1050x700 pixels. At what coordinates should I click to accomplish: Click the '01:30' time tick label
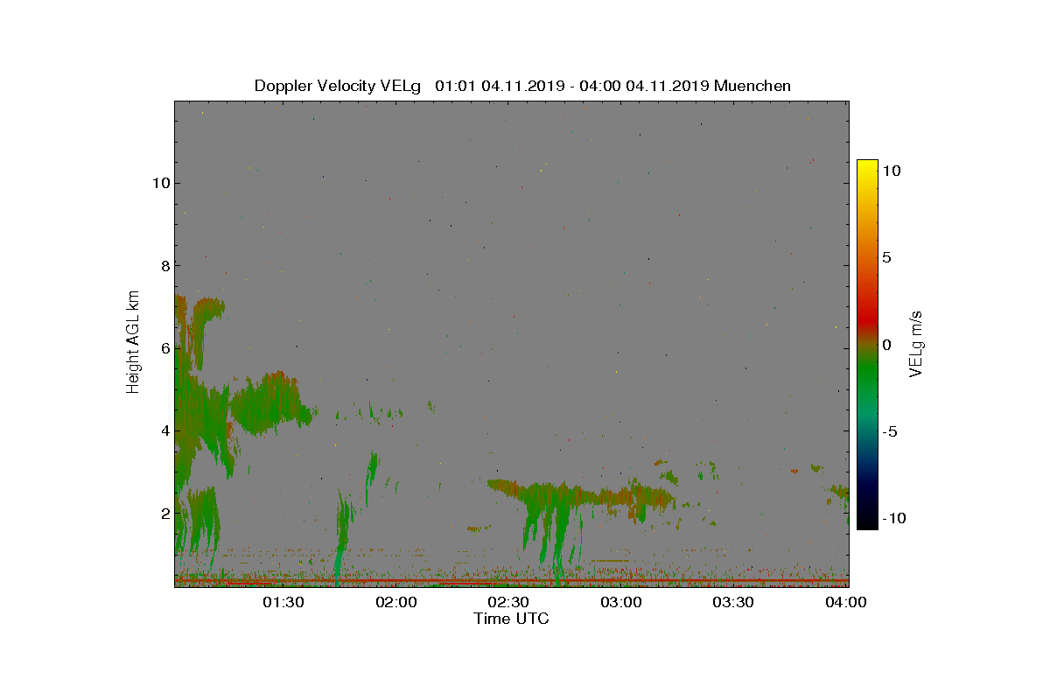click(283, 603)
